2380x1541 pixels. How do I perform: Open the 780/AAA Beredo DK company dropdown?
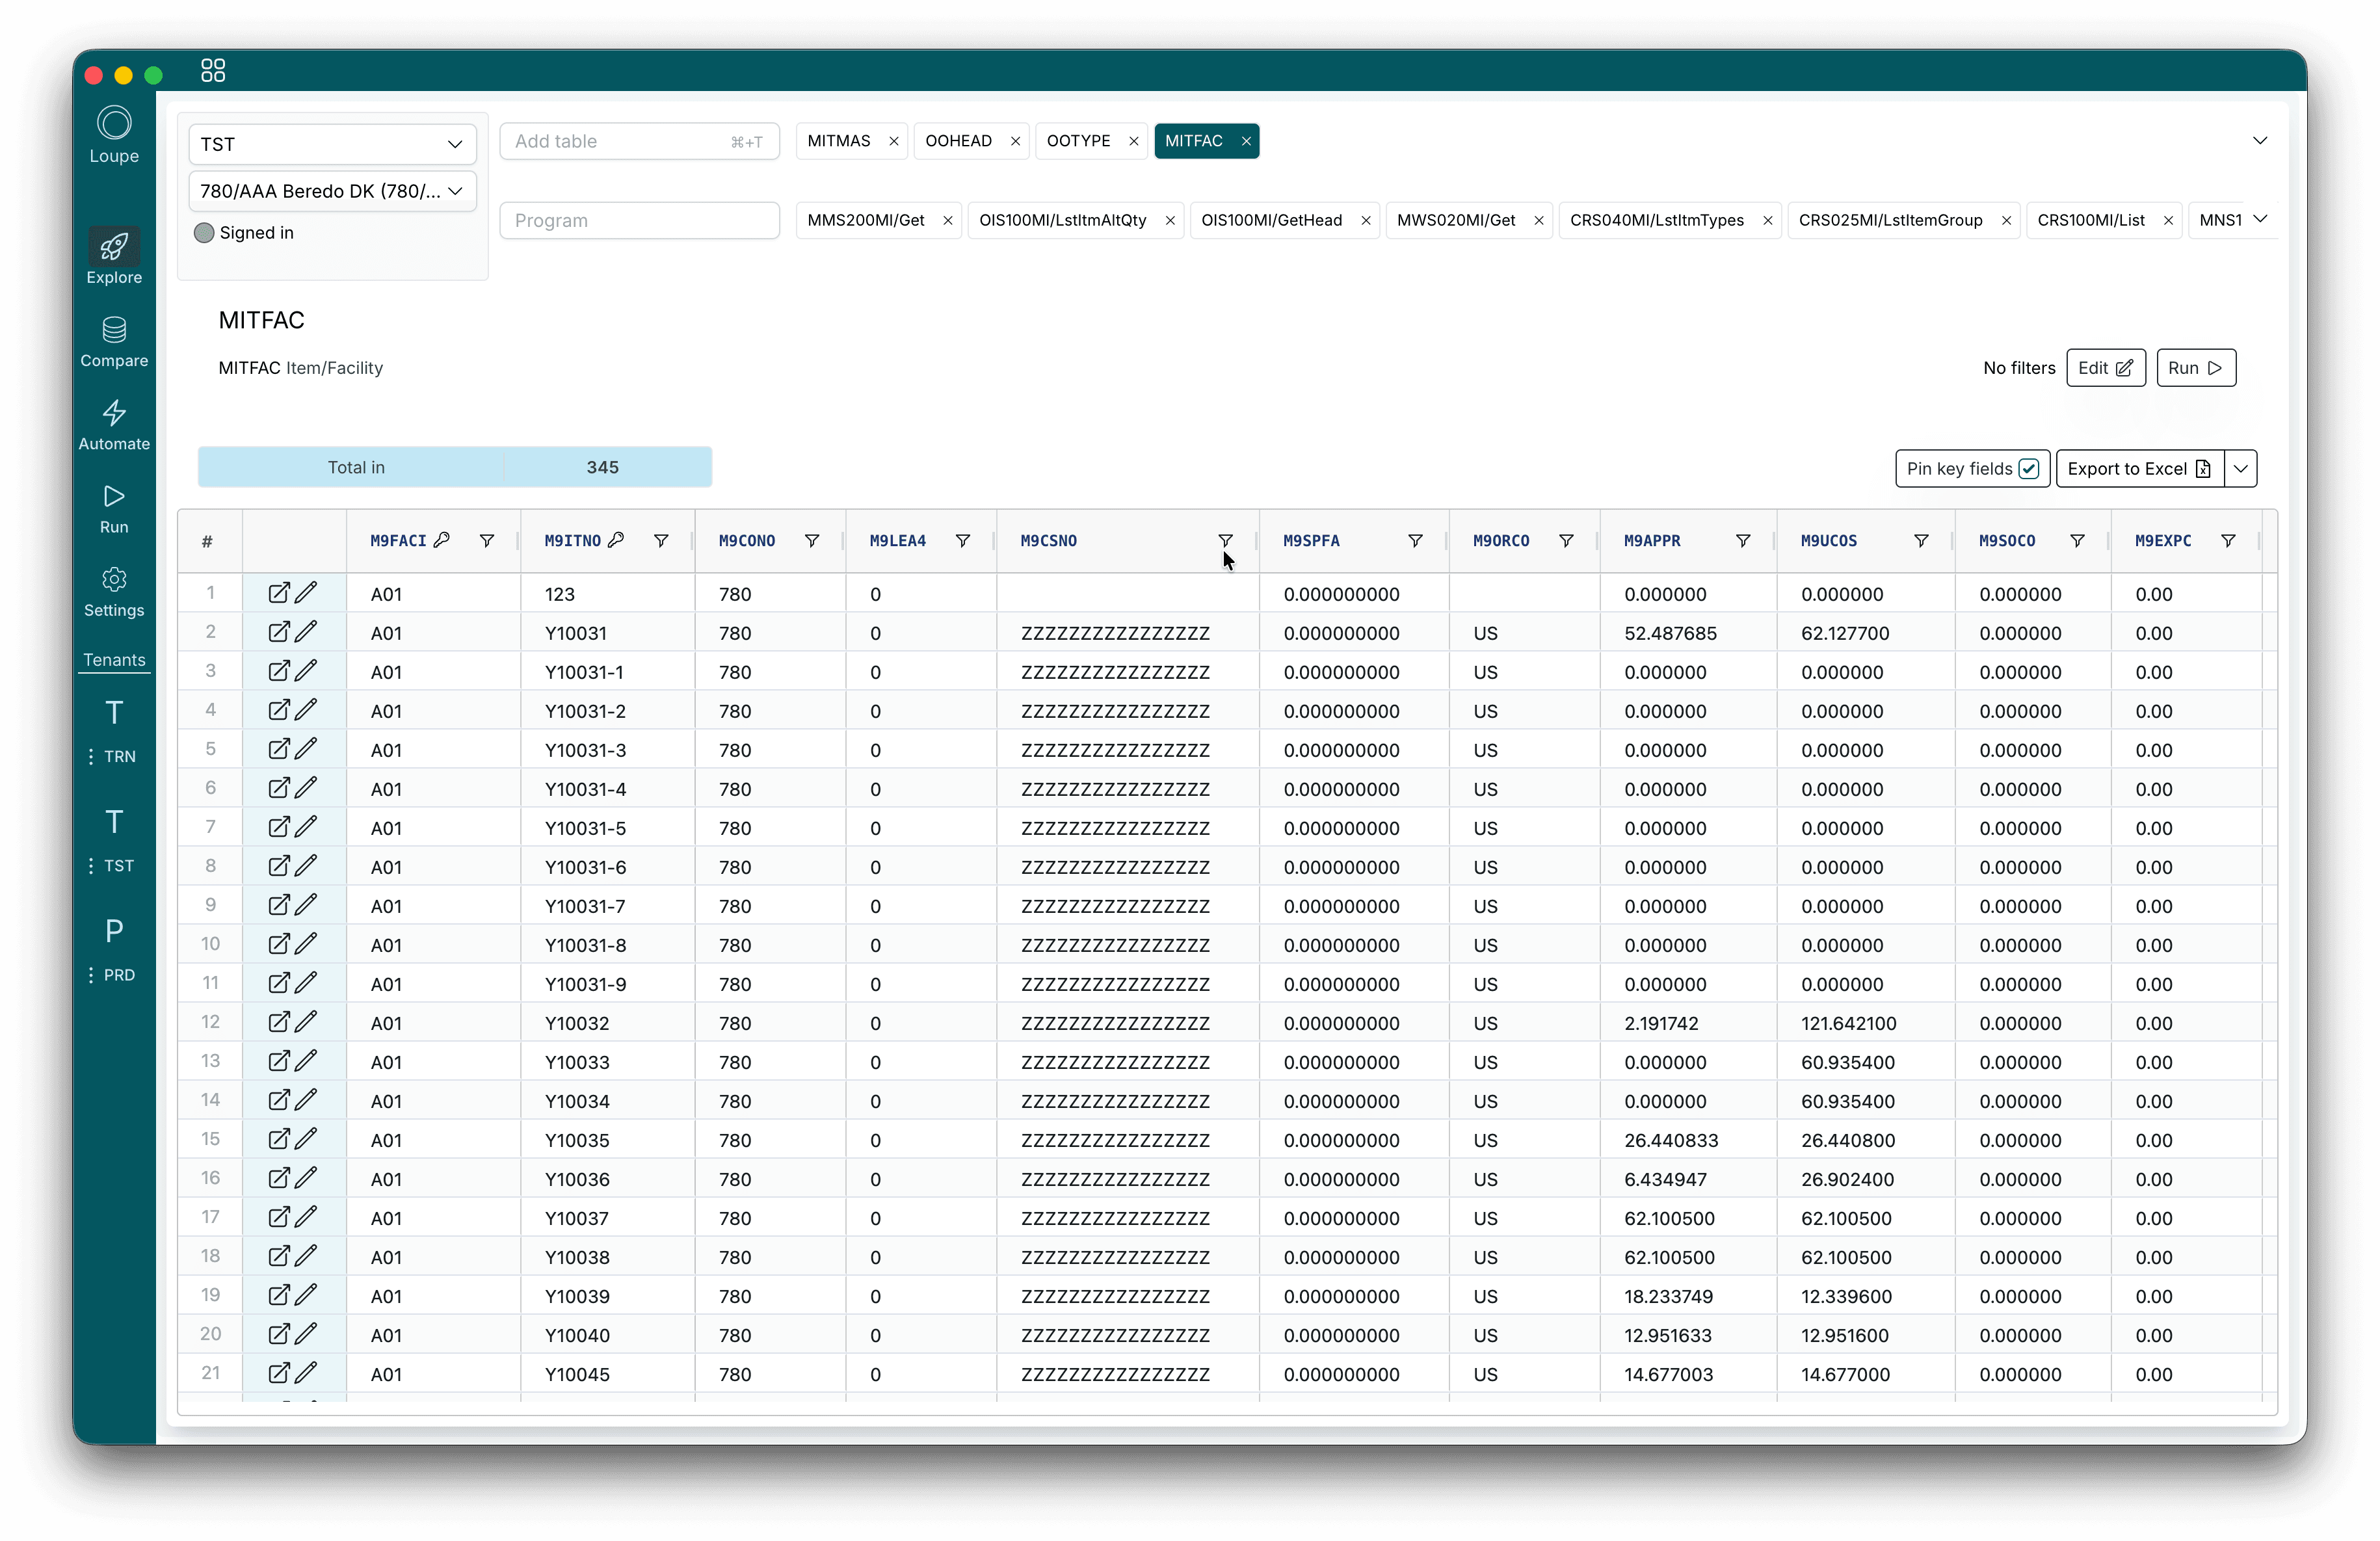[x=332, y=191]
